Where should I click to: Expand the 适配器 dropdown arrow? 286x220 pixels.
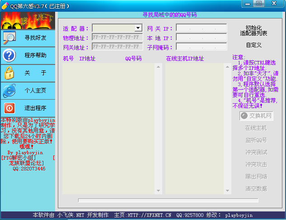[x=138, y=28]
